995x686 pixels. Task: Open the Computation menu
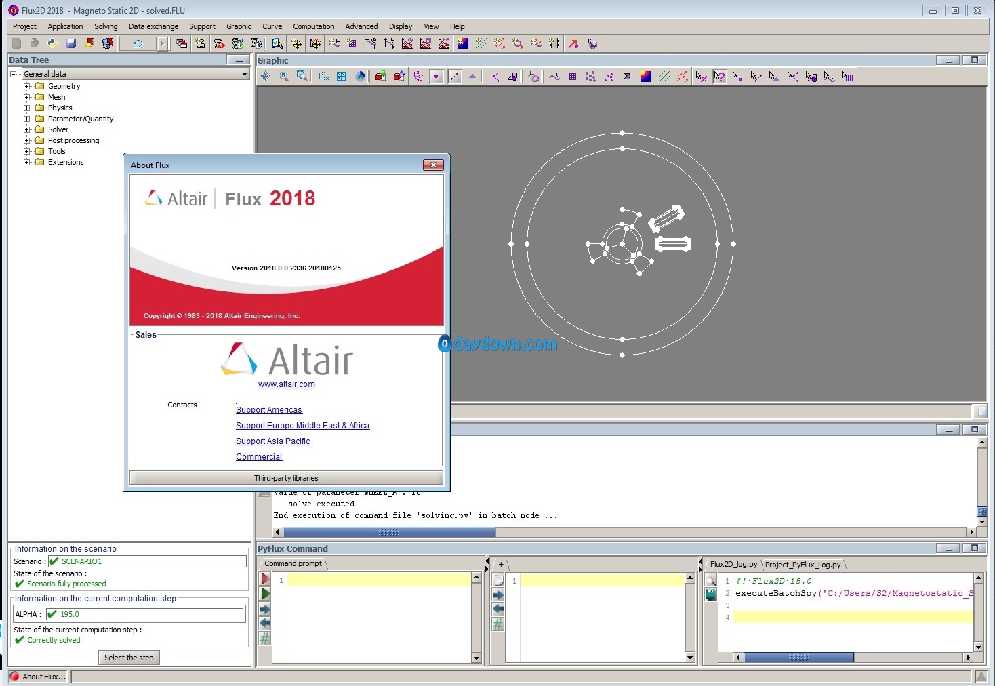click(x=313, y=26)
